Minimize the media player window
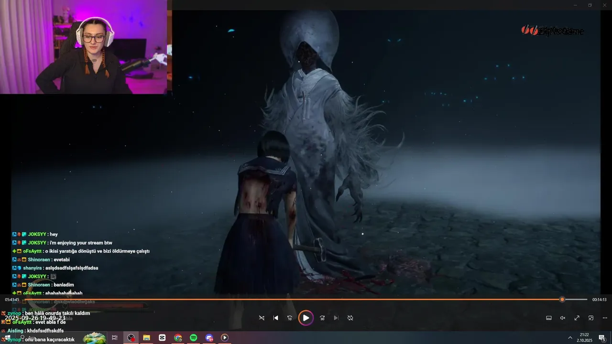 576,5
